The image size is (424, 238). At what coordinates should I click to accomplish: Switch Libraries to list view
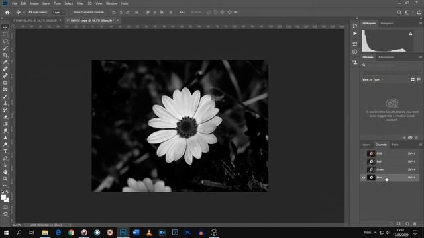tap(419, 79)
